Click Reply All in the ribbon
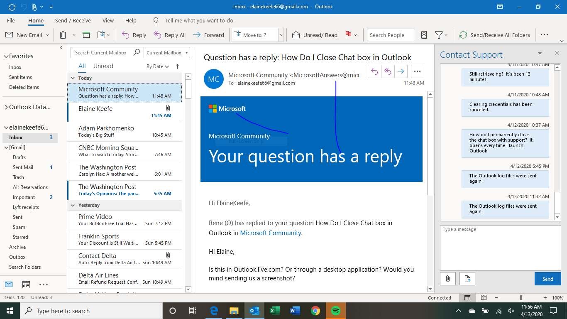This screenshot has width=567, height=319. coord(170,35)
